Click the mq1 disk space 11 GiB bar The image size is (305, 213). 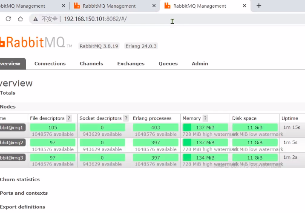(255, 128)
